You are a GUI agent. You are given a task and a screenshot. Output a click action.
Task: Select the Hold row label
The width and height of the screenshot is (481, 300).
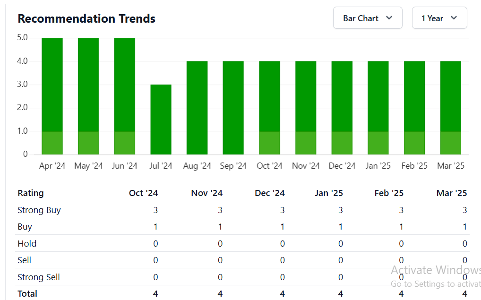(x=27, y=244)
